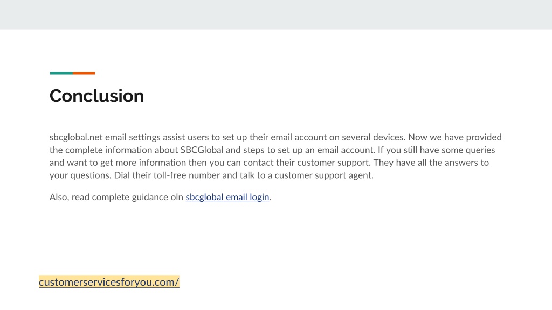Click the gray header band at top
Image resolution: width=552 pixels, height=310 pixels.
276,15
